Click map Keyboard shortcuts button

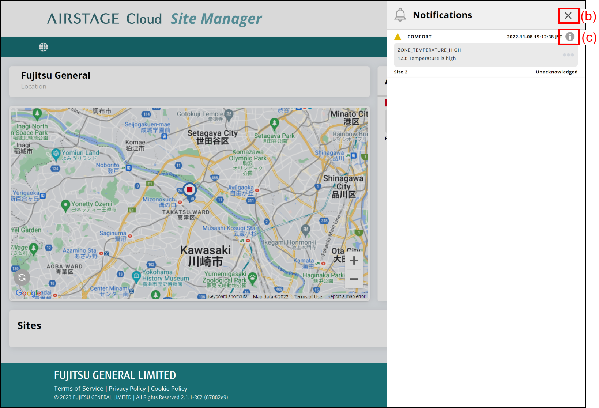[227, 296]
